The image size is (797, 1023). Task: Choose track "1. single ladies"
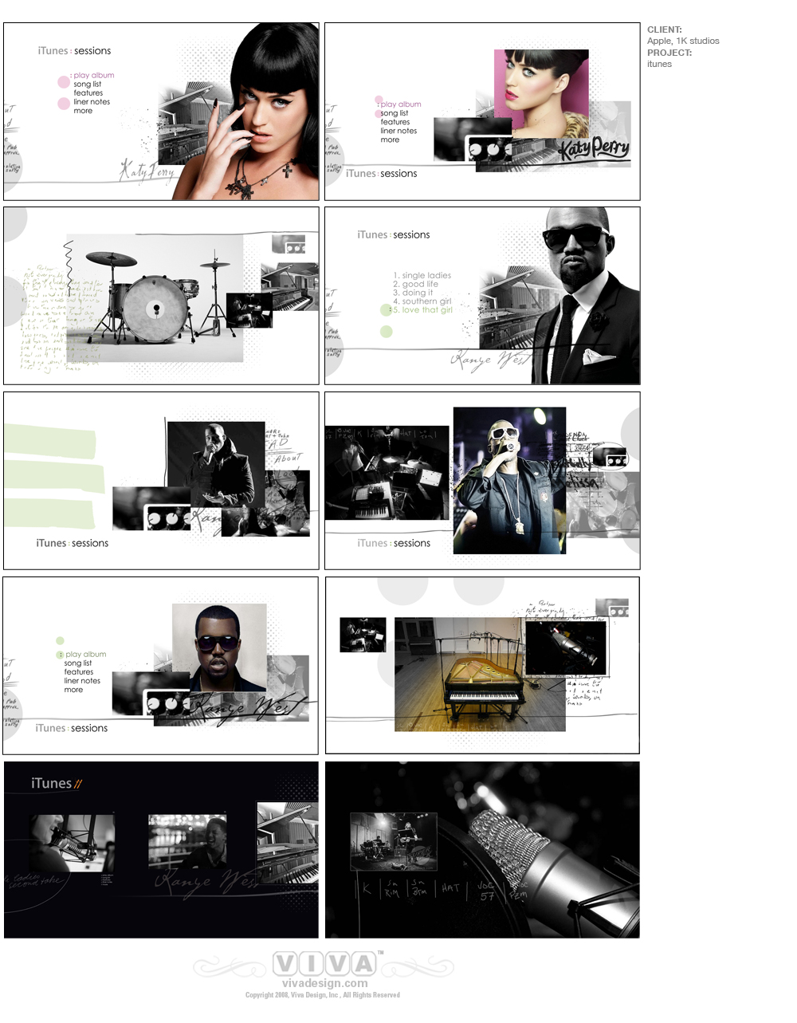click(x=422, y=275)
